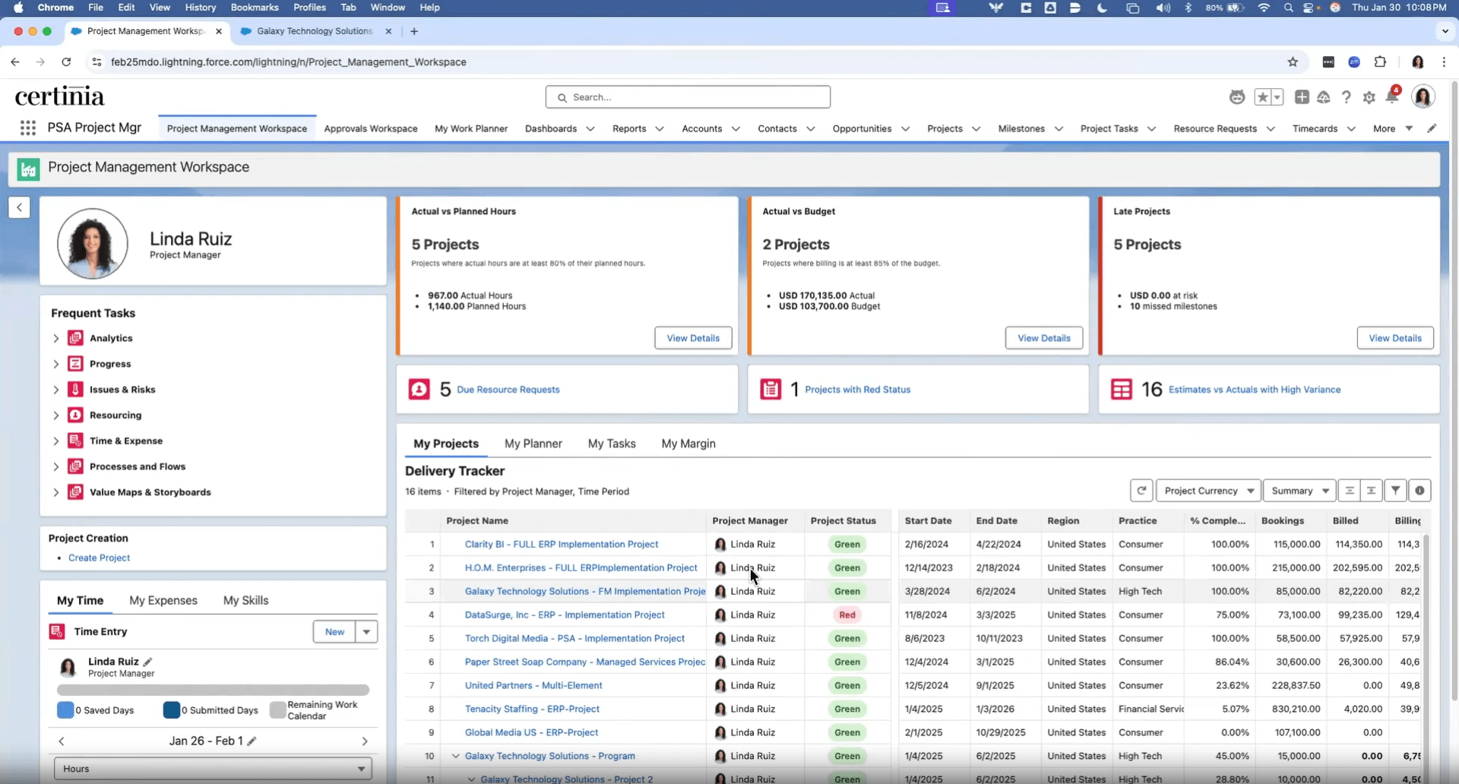Open the Delivery Tracker filter icon

click(x=1397, y=490)
